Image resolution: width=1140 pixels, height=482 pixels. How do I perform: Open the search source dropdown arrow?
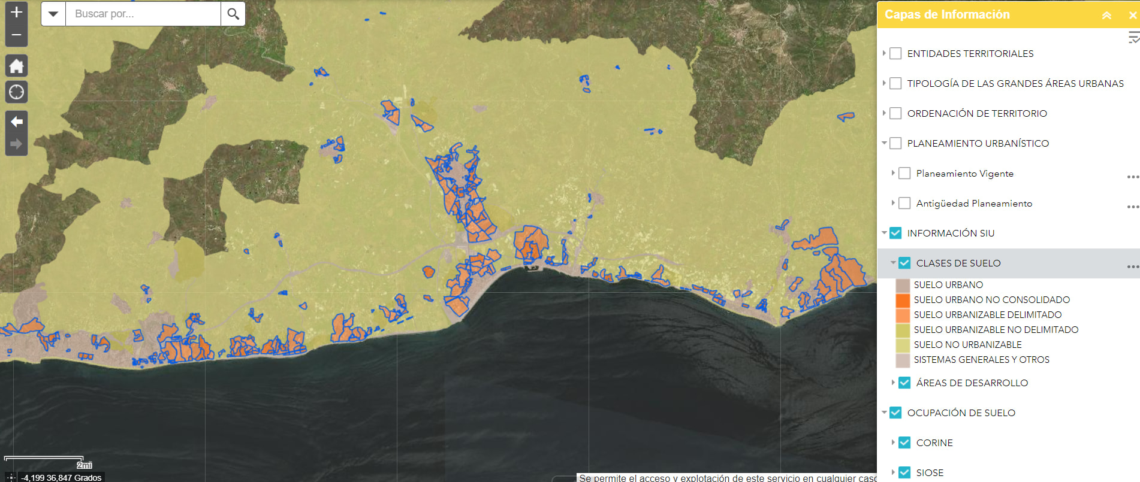point(53,14)
